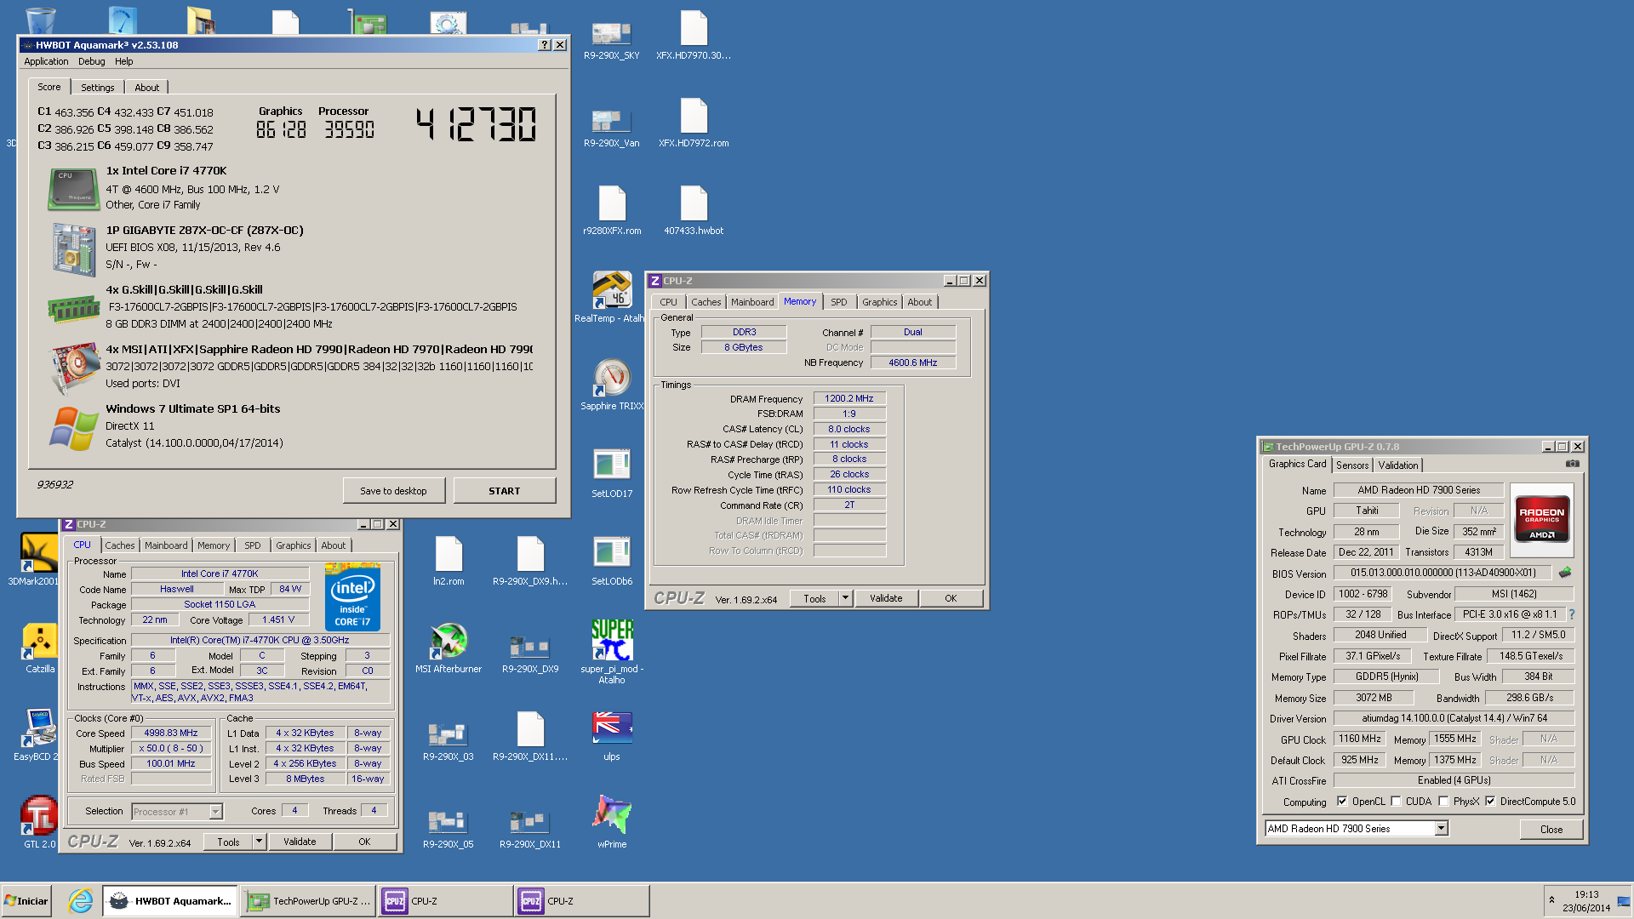The height and width of the screenshot is (919, 1634).
Task: Expand Tools dropdown arrow in CPU-Z Memory window
Action: [x=845, y=598]
